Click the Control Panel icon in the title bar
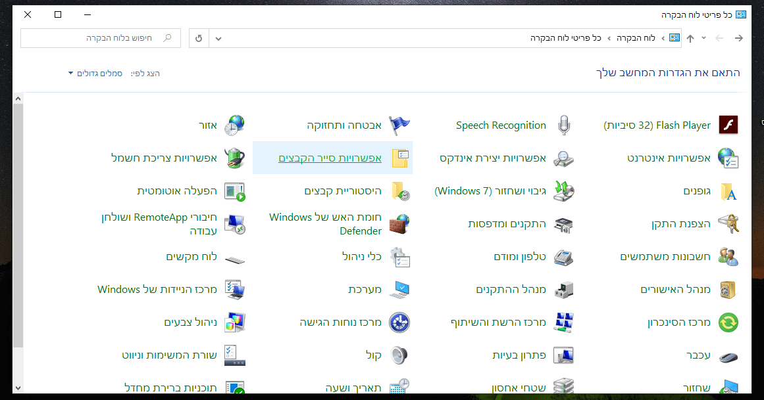 pos(740,14)
